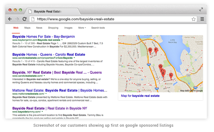Click the Auburndale label on map
The width and height of the screenshot is (214, 132).
click(146, 90)
